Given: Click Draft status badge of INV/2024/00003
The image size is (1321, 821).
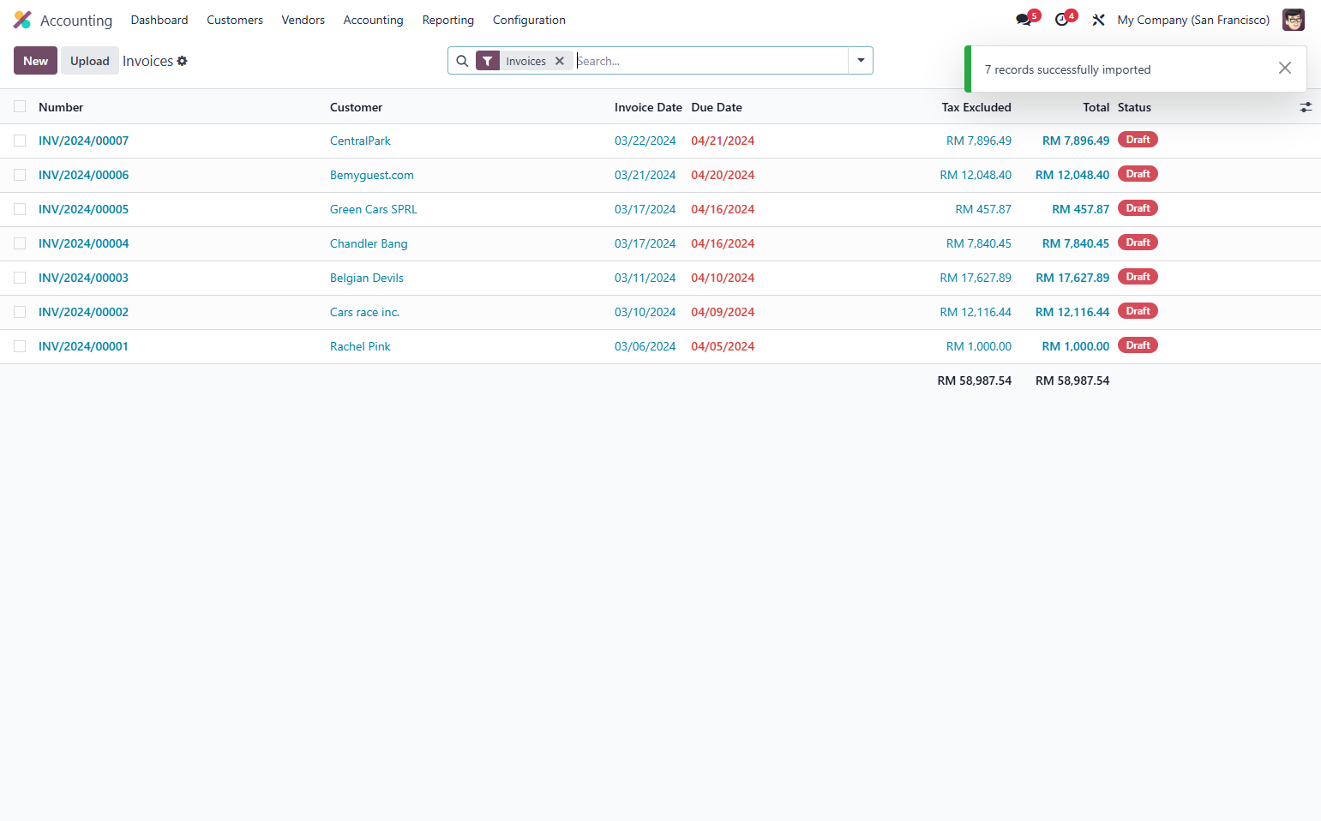Looking at the screenshot, I should click(x=1138, y=277).
